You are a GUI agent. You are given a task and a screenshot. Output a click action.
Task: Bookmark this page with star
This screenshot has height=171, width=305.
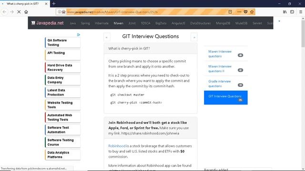click(252, 12)
